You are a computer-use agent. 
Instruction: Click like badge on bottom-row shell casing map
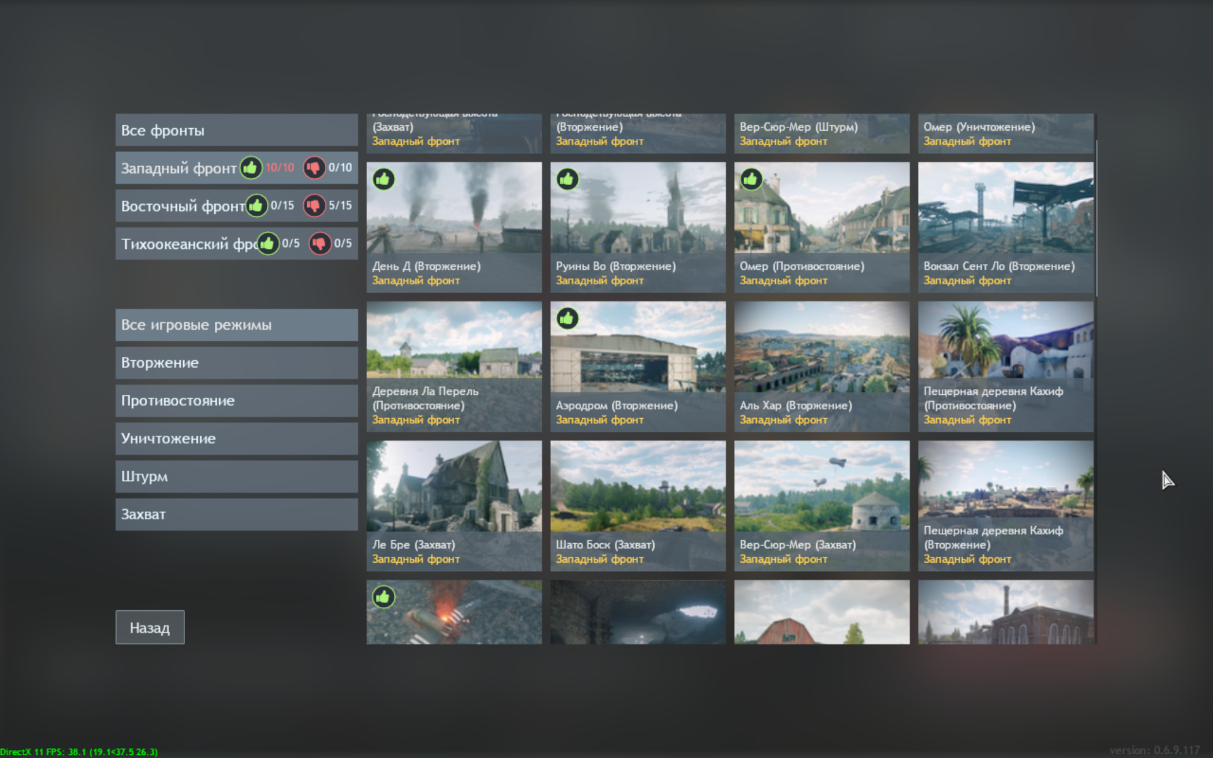click(x=383, y=597)
